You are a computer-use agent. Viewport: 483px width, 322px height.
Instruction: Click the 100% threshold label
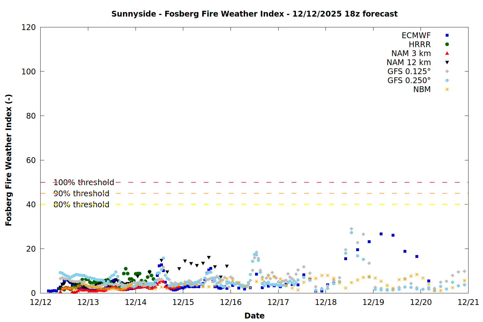coord(84,183)
